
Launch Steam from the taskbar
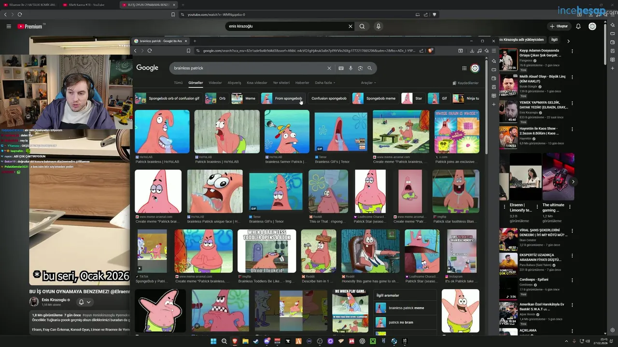click(256, 341)
